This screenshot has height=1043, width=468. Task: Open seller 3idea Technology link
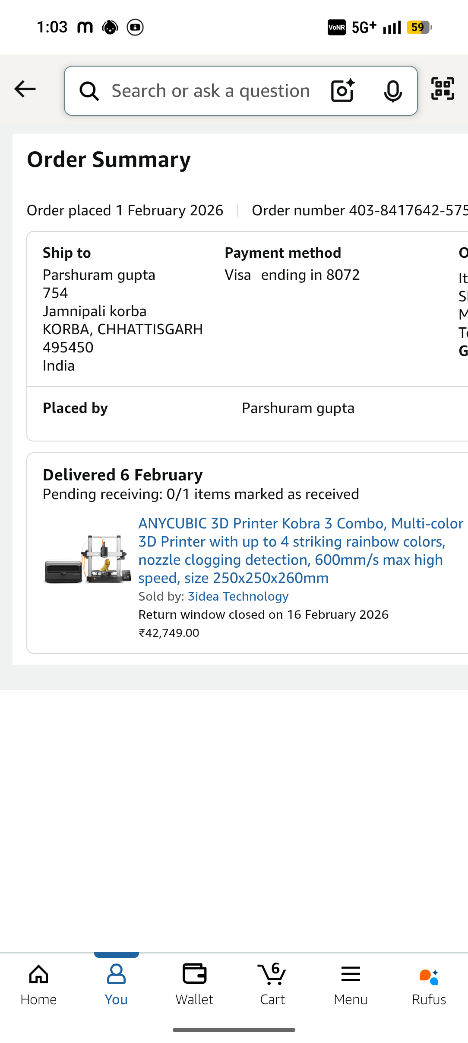[x=238, y=597]
